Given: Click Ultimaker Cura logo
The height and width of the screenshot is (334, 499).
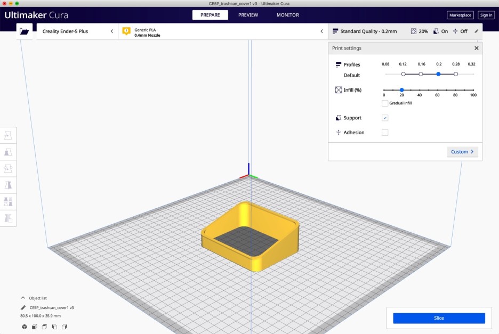Looking at the screenshot, I should point(36,15).
